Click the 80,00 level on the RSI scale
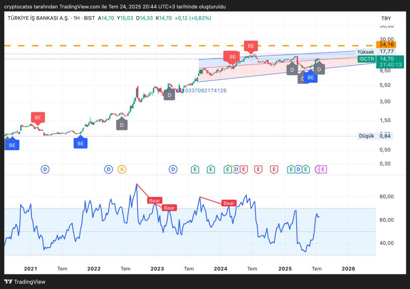This screenshot has height=289, width=410. (x=386, y=196)
